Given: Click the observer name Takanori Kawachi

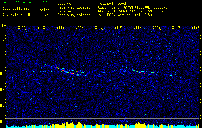Looking at the screenshot, I should click(x=113, y=4).
